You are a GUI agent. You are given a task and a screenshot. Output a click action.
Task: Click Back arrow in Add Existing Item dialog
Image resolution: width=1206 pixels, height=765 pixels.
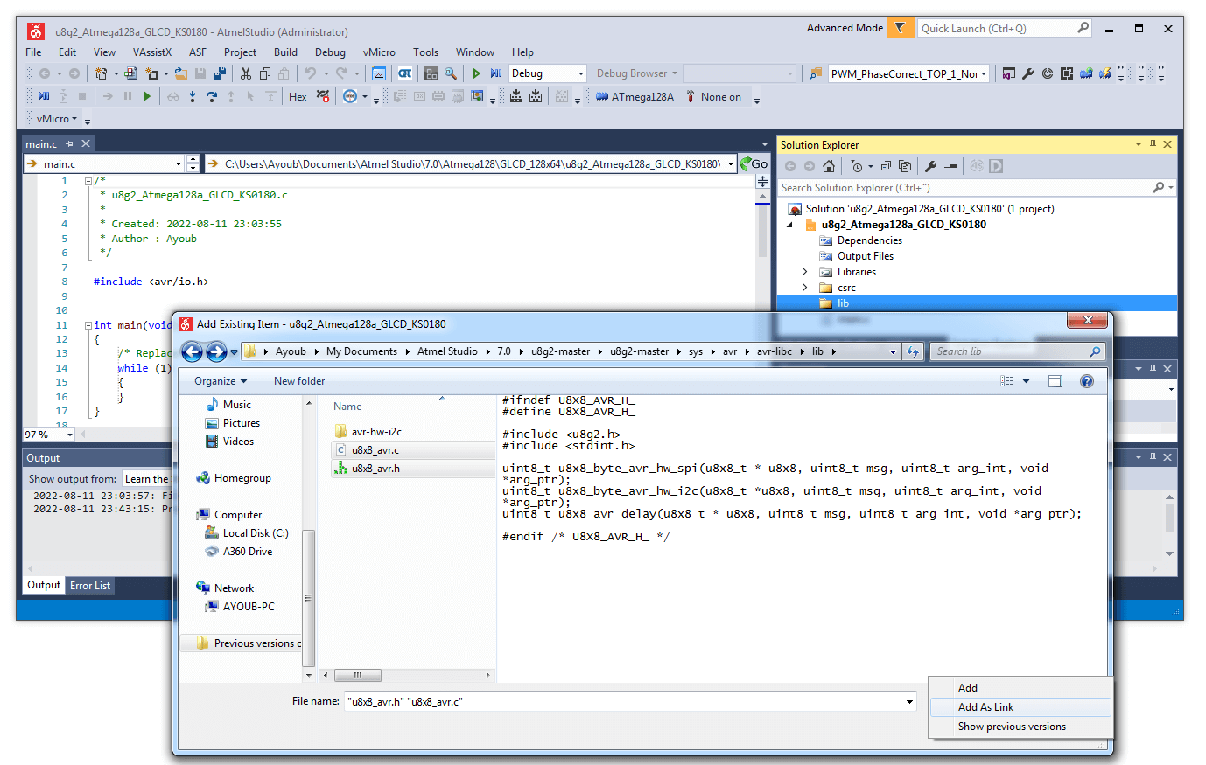192,351
